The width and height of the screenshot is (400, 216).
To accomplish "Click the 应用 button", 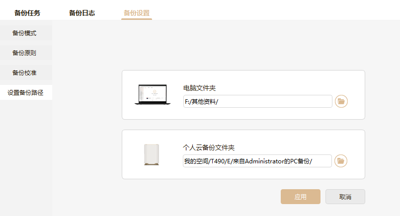I will point(301,197).
